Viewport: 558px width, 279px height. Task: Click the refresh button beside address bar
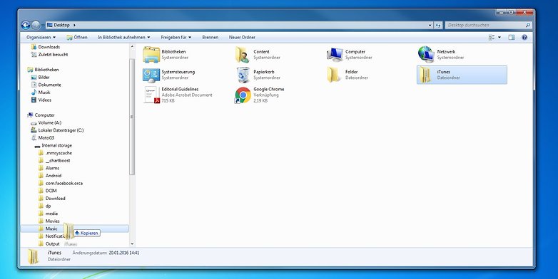[438, 25]
